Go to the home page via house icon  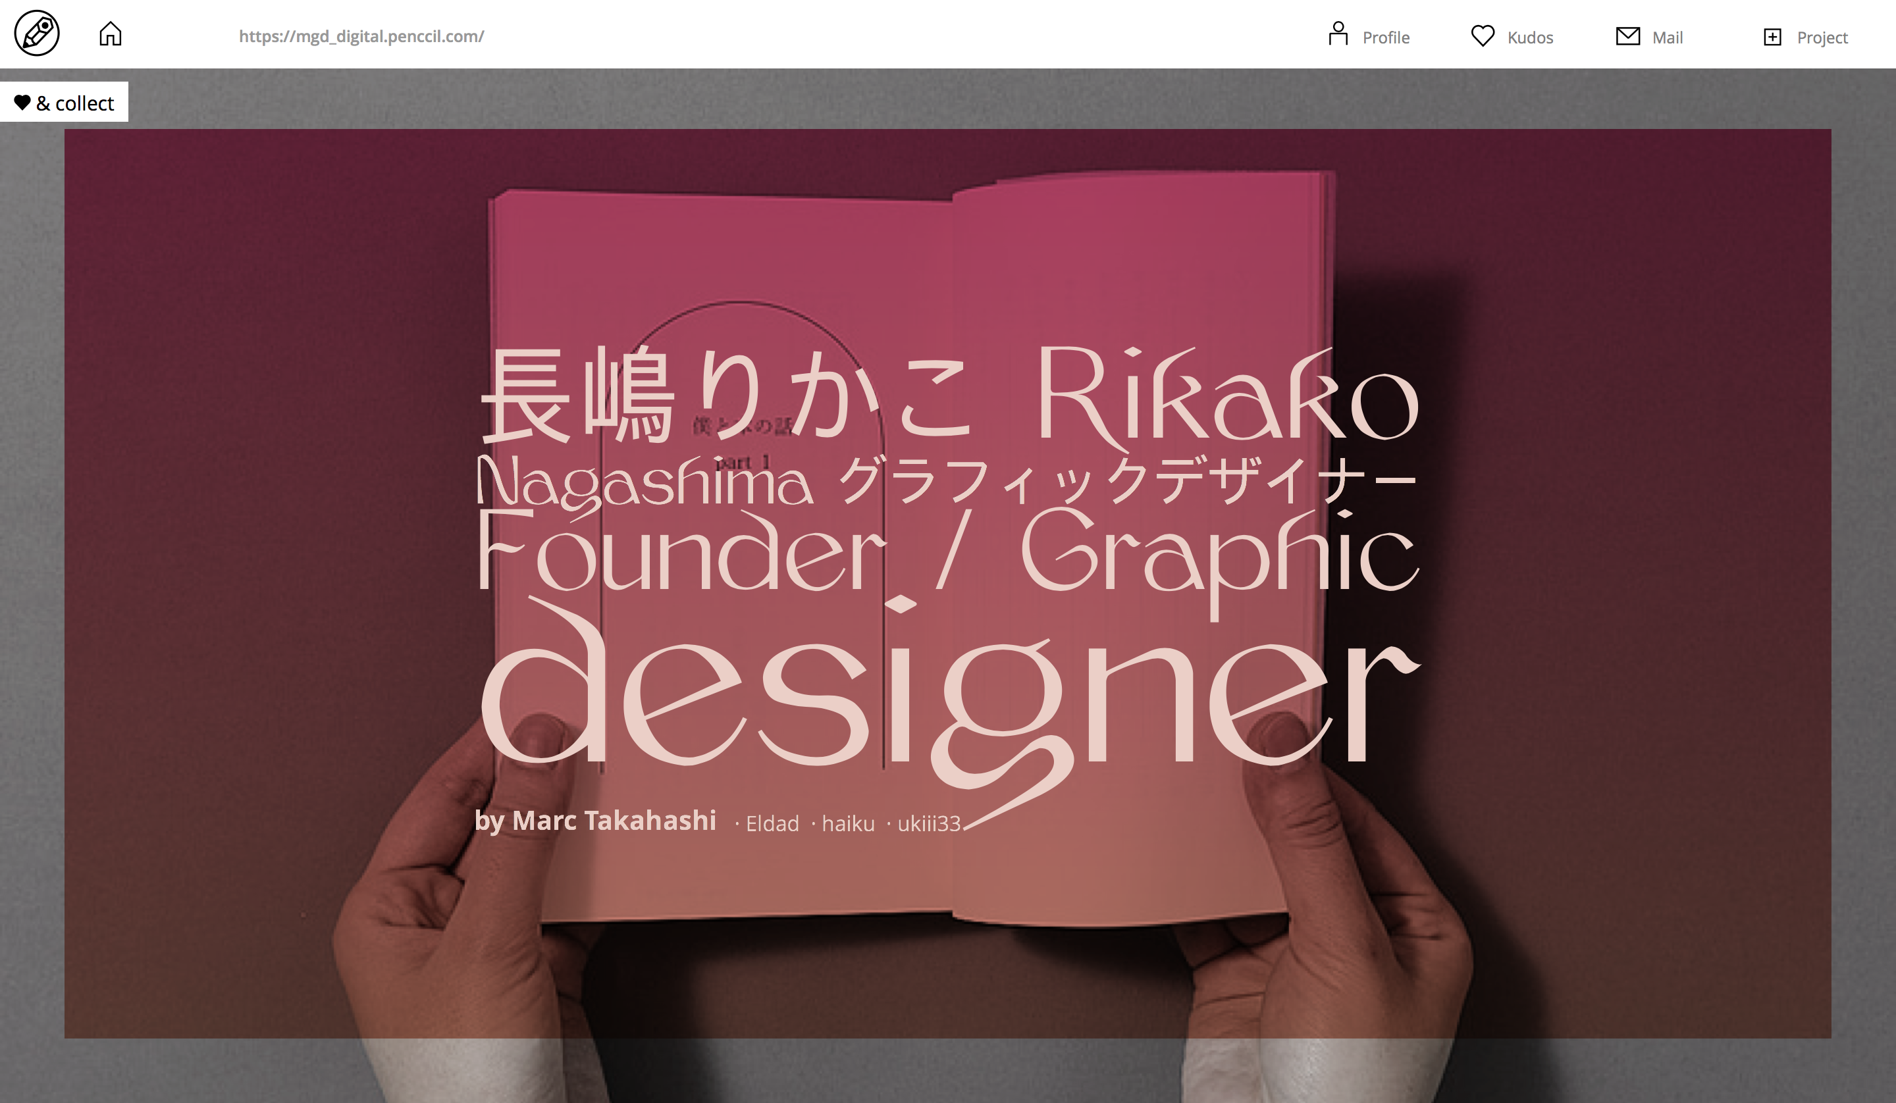point(111,34)
